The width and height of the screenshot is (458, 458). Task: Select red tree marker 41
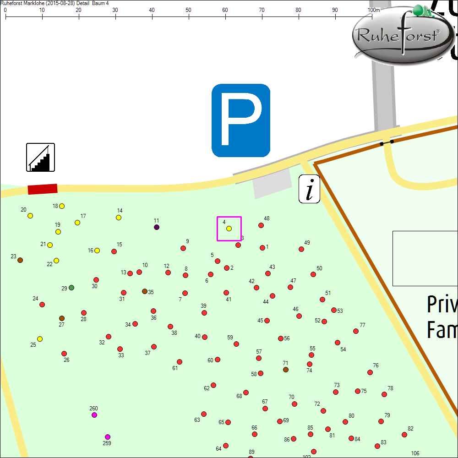point(226,293)
